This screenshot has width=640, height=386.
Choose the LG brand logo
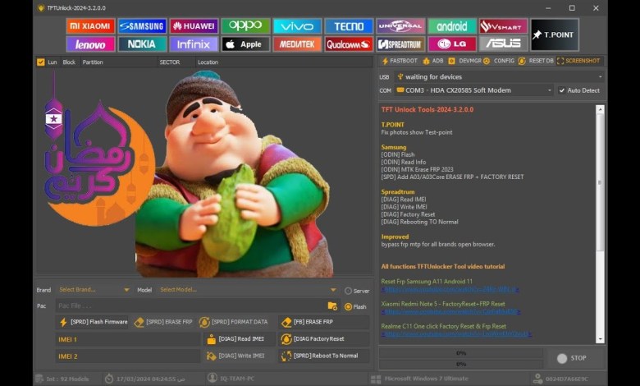[452, 44]
